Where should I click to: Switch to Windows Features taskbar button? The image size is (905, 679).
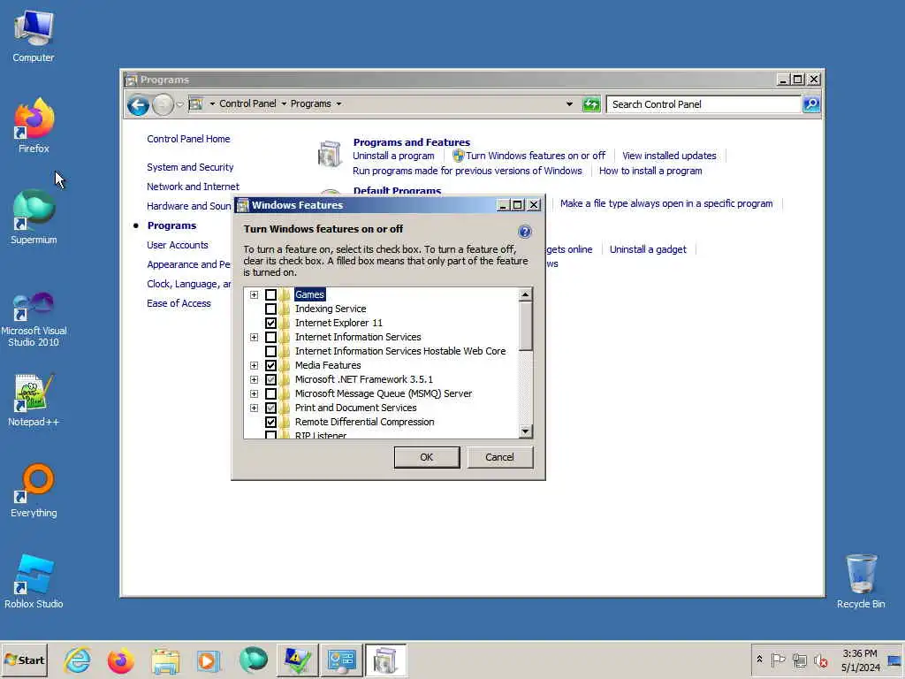tap(385, 660)
